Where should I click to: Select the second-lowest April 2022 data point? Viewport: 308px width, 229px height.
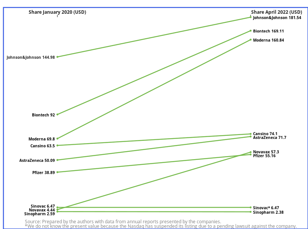pos(251,208)
